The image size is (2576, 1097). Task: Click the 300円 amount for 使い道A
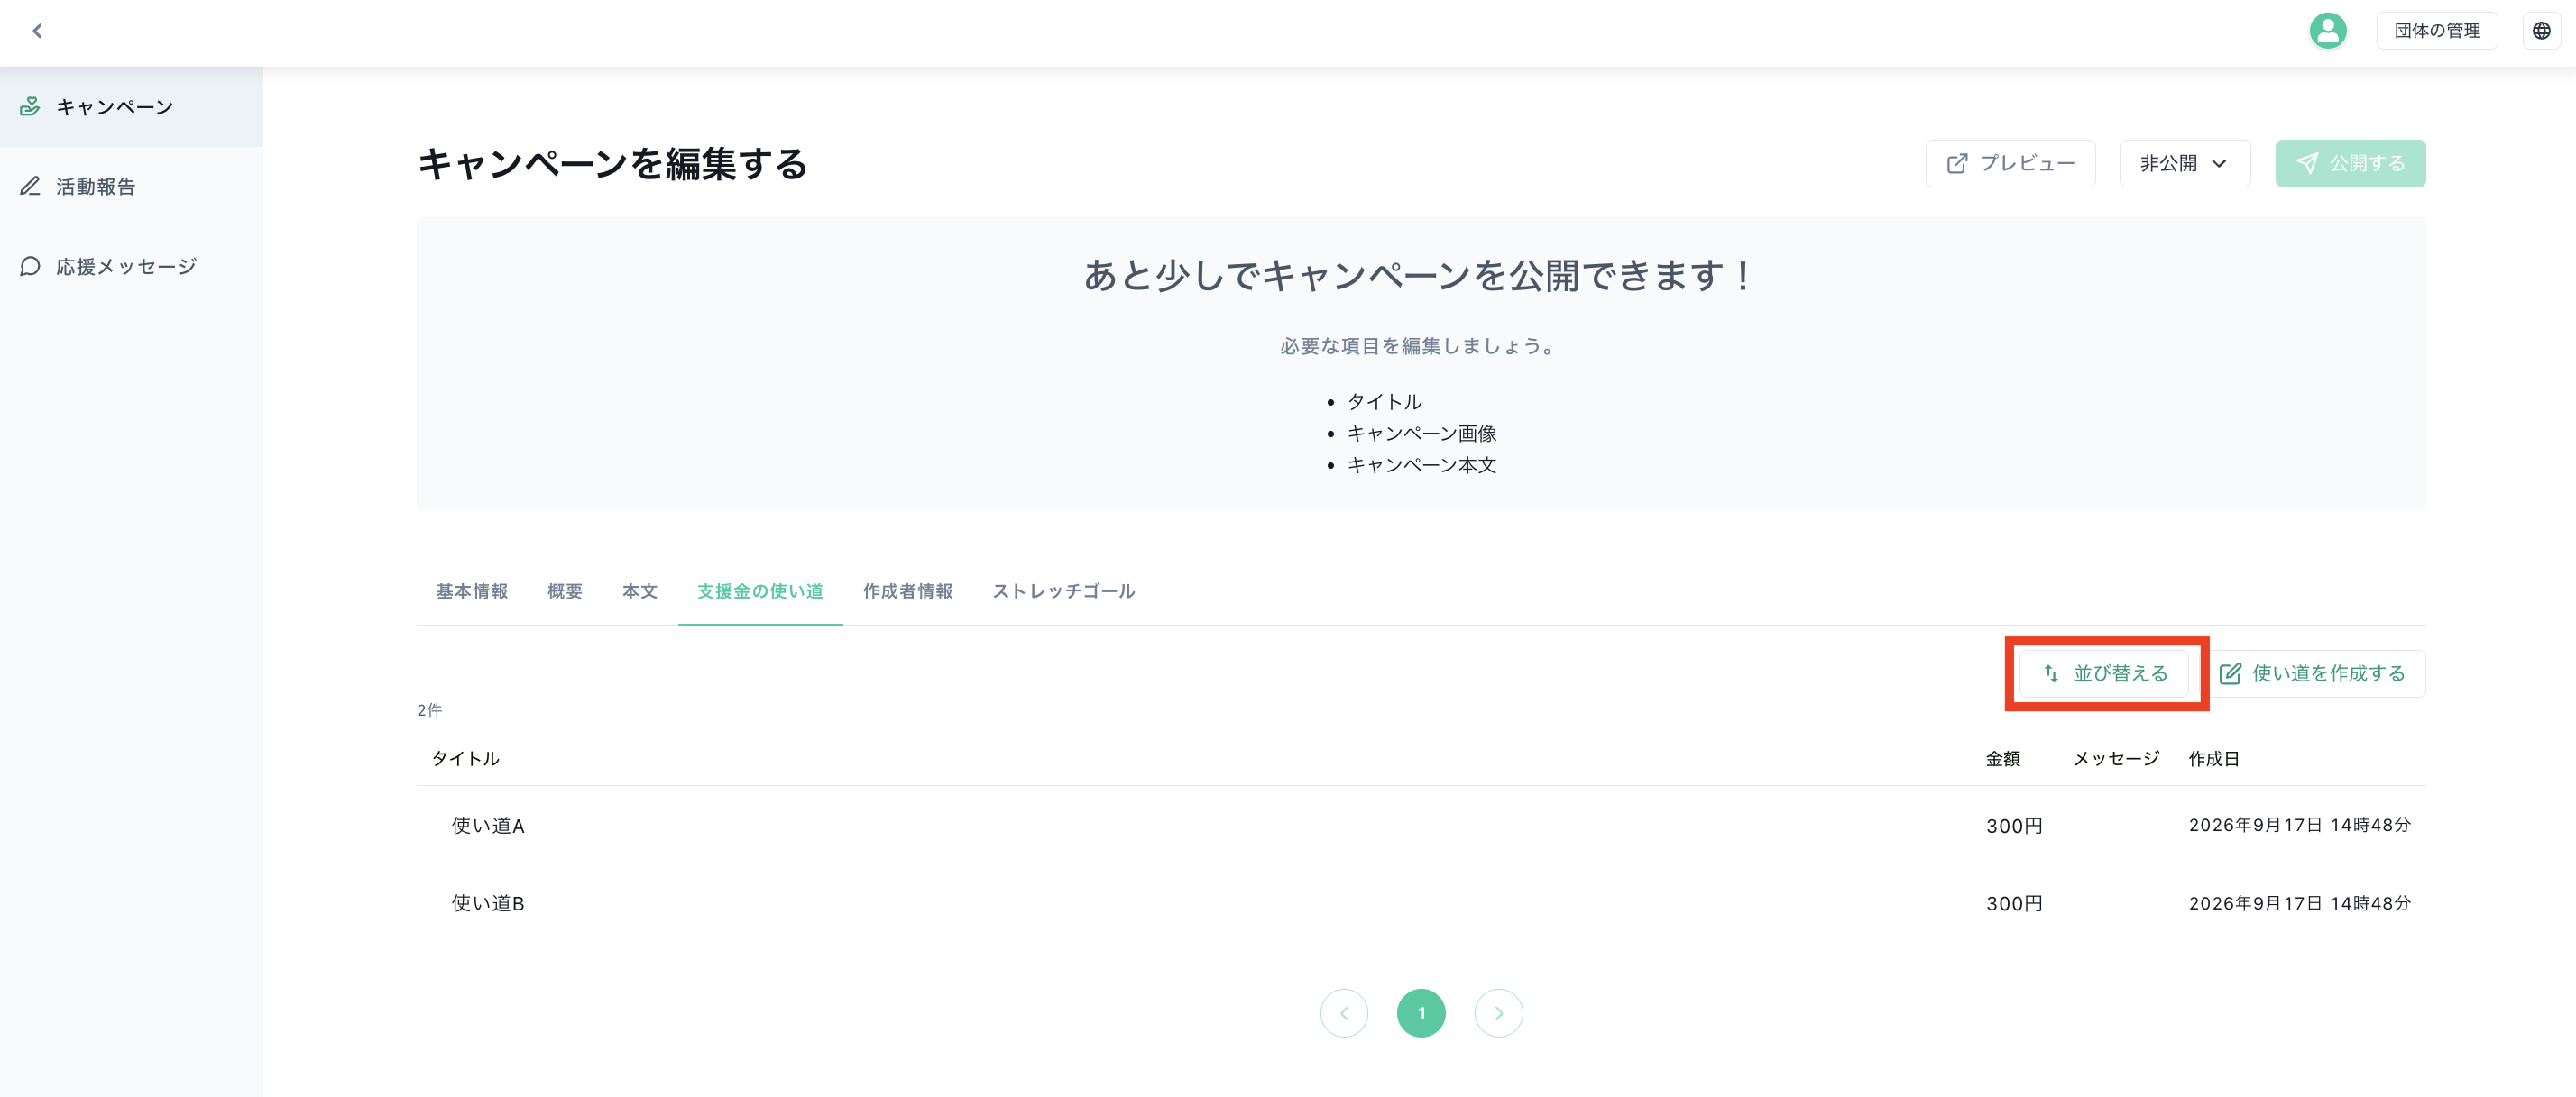pos(2013,827)
